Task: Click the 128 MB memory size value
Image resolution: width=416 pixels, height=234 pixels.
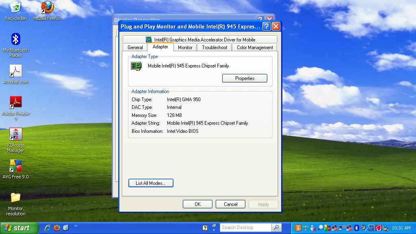Action: pos(174,115)
